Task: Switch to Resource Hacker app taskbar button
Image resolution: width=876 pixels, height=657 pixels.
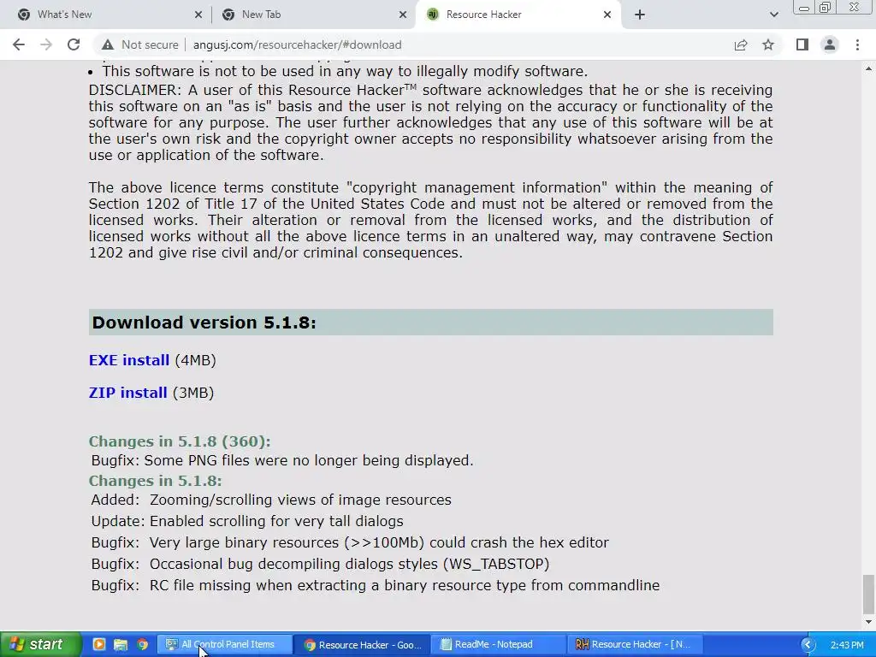Action: tap(636, 644)
